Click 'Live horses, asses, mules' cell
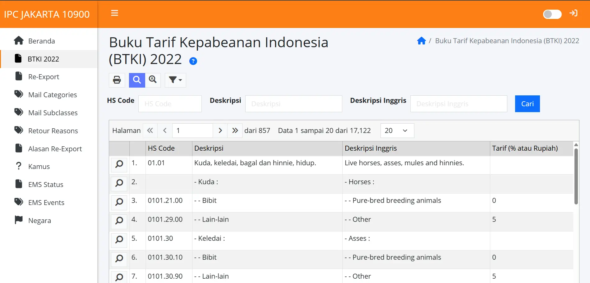 tap(416, 165)
